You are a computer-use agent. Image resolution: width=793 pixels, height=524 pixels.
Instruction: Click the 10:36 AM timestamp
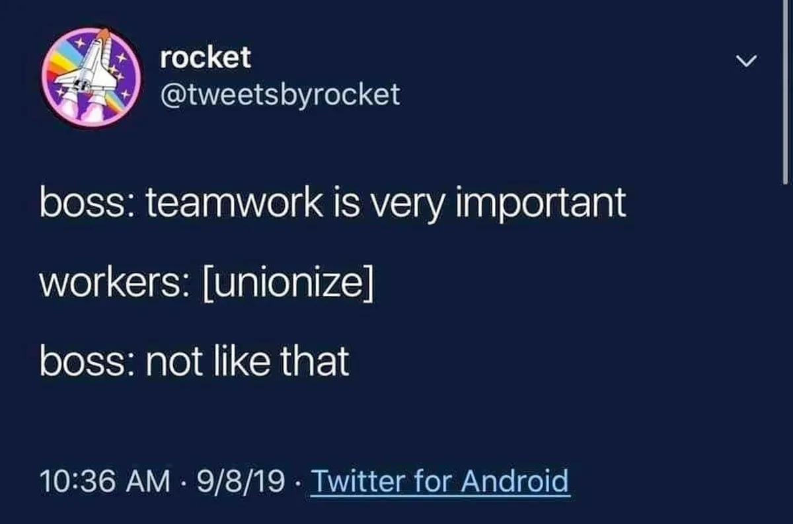point(104,481)
